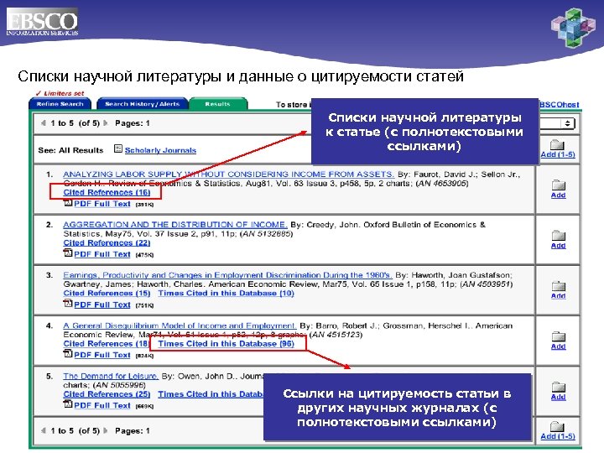Click the top Add (1-5) link
Image resolution: width=604 pixels, height=453 pixels.
tap(557, 154)
